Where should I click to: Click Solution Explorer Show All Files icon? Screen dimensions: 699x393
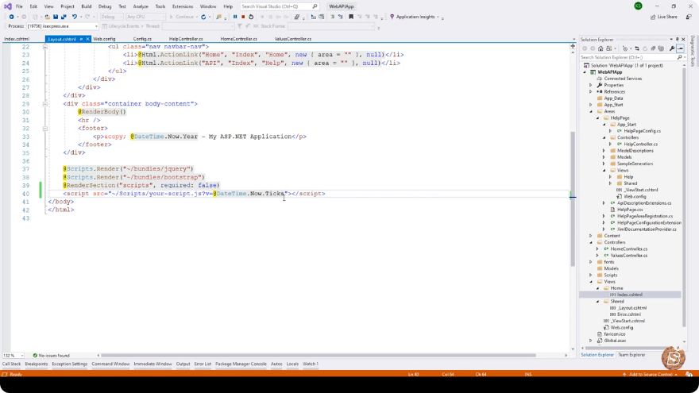pos(661,48)
